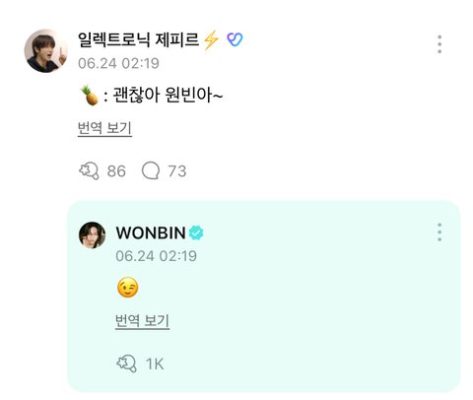The height and width of the screenshot is (400, 473).
Task: Click the lightning bolt emoji beside the username
Action: [211, 39]
